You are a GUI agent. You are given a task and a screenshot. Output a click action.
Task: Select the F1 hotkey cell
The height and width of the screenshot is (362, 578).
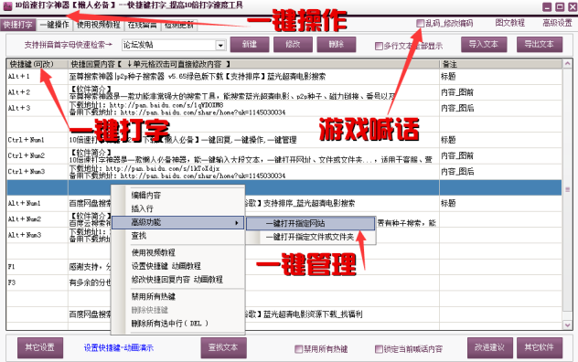click(x=37, y=267)
